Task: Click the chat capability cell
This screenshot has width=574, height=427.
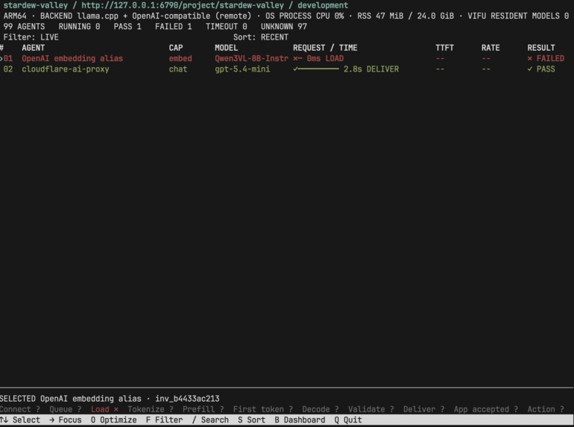Action: [x=178, y=69]
